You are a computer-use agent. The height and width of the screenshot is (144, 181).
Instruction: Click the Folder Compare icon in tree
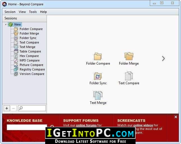(x=16, y=29)
